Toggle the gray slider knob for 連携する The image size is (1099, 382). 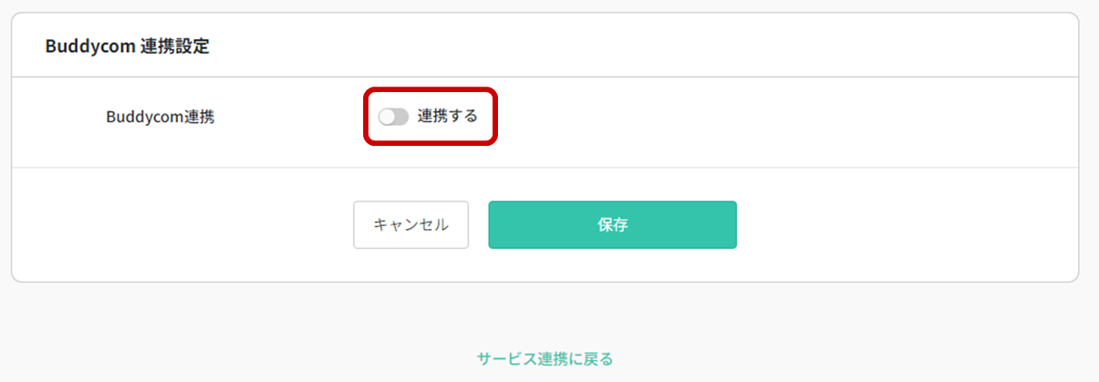coord(393,117)
